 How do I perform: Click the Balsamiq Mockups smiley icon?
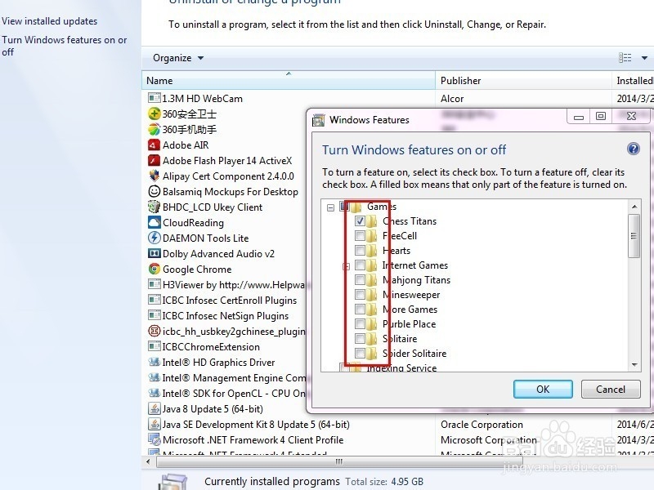pos(155,191)
